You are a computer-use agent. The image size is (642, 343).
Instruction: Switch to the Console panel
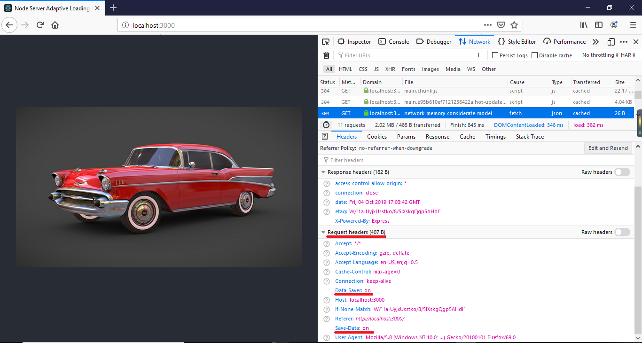tap(394, 41)
